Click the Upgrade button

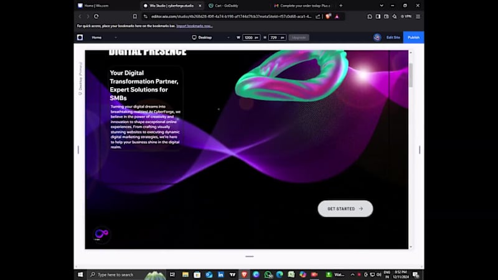pyautogui.click(x=299, y=37)
